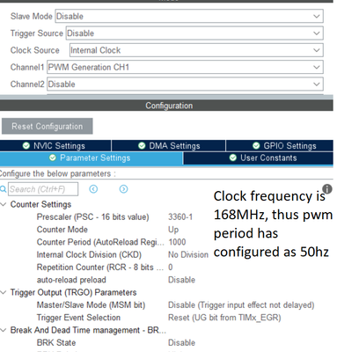
Task: Select the Repetition Counter value 0
Action: [171, 268]
